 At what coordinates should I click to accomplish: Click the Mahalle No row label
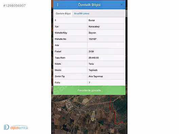(60, 39)
